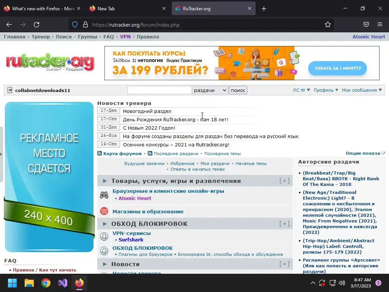This screenshot has height=292, width=389.
Task: Click the logout icon beside collabnetdownloads11
Action: coord(10,90)
